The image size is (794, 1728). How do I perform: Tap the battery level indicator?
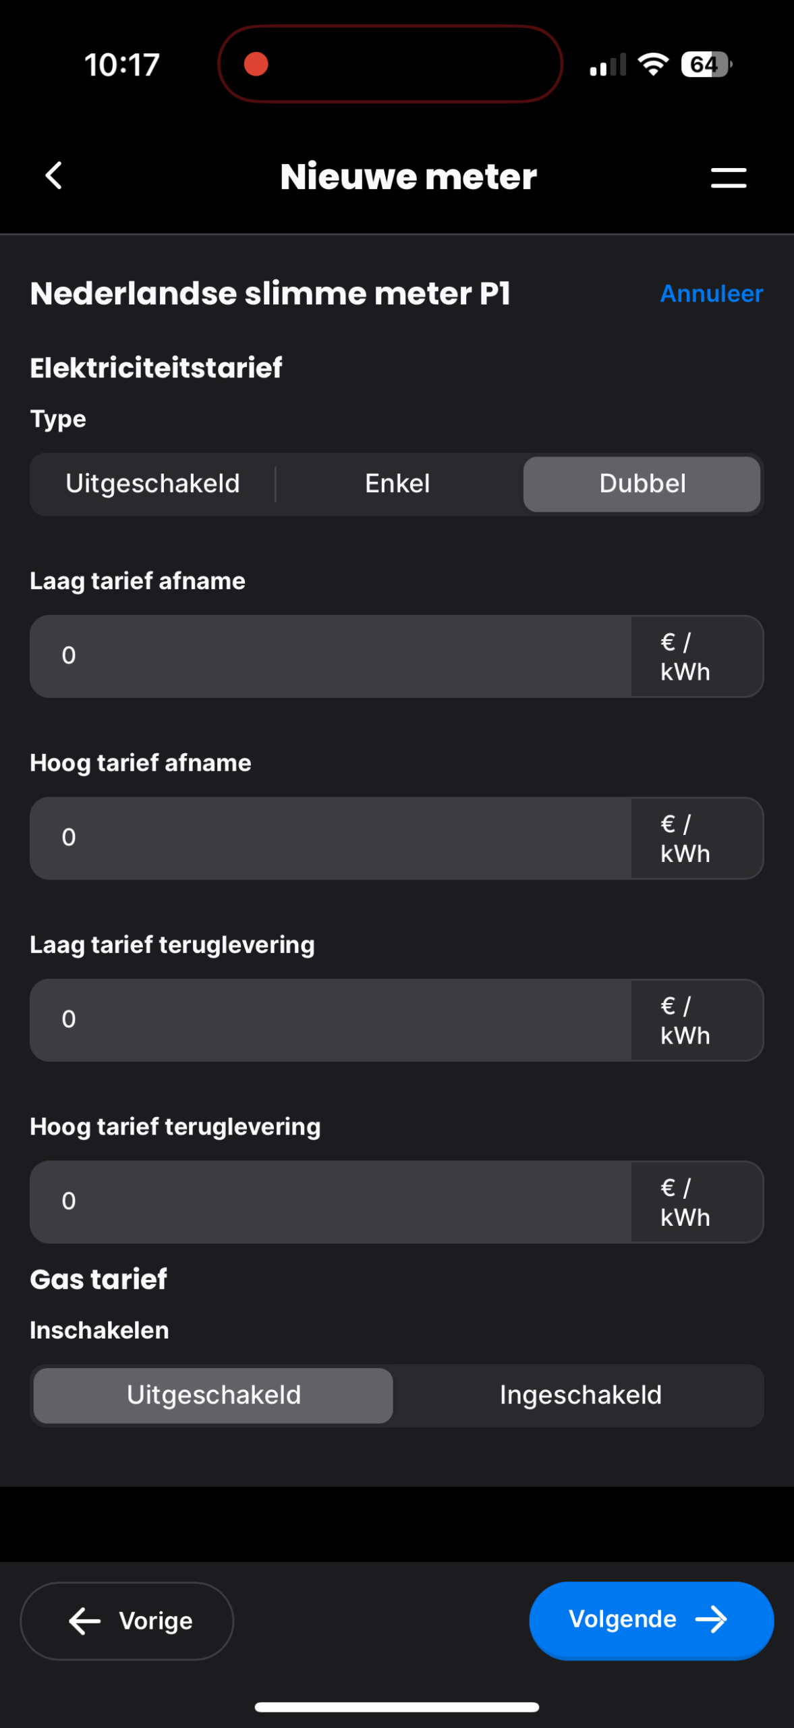(x=706, y=65)
